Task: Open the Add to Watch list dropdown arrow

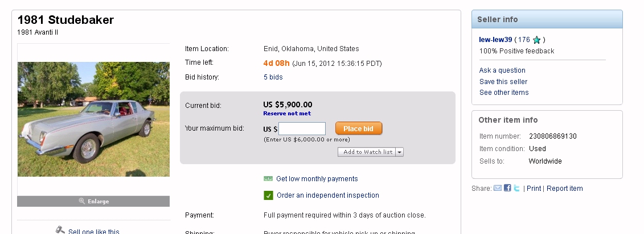Action: [400, 152]
